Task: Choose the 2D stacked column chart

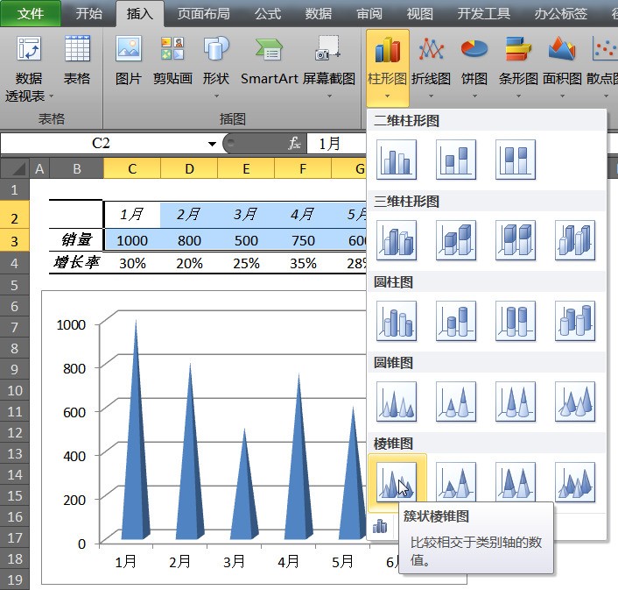Action: [x=456, y=160]
